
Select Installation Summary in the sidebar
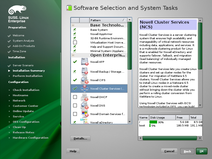29,71
